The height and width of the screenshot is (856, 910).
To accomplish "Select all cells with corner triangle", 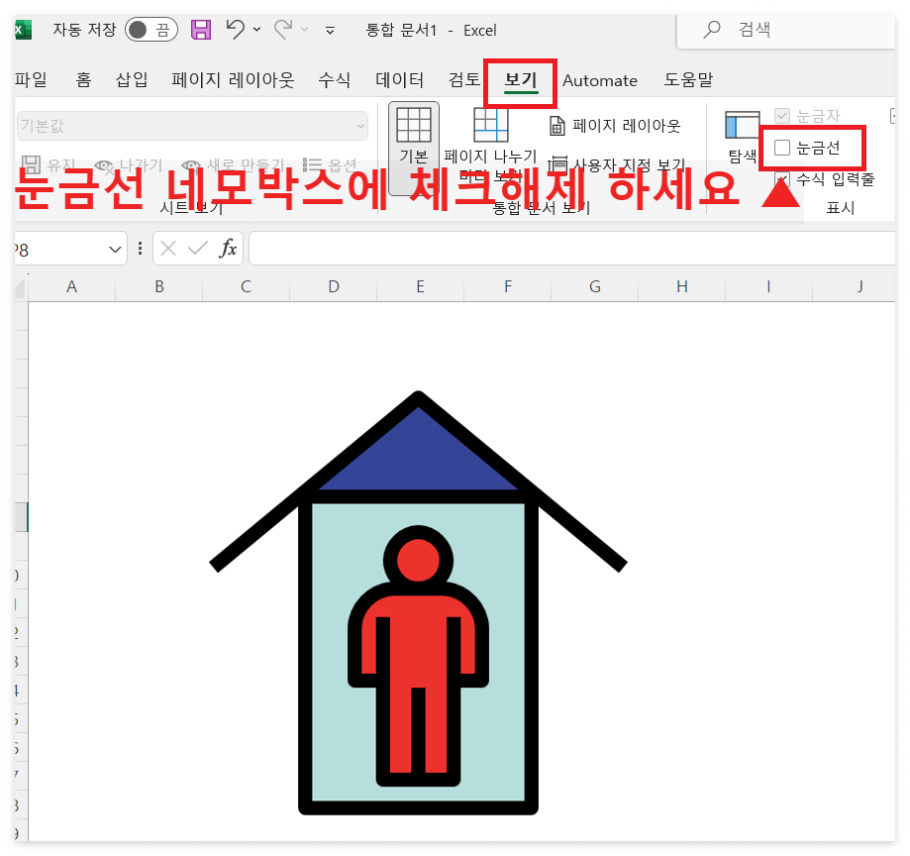I will pyautogui.click(x=21, y=287).
